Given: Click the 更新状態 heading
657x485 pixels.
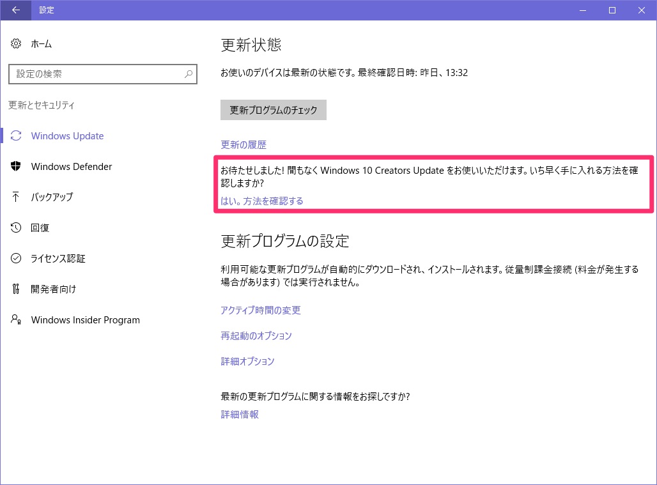Looking at the screenshot, I should (x=251, y=45).
